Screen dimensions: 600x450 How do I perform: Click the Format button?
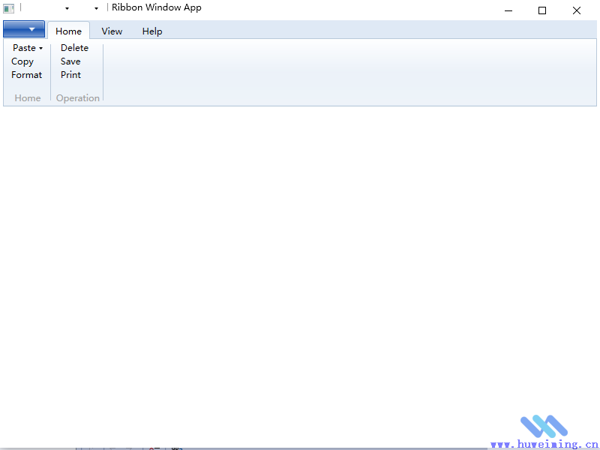click(x=26, y=74)
